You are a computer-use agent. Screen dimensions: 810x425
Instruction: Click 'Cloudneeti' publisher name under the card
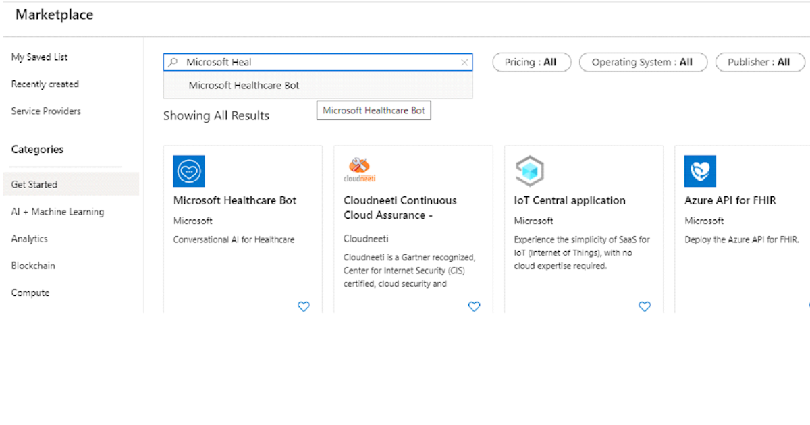(x=366, y=239)
